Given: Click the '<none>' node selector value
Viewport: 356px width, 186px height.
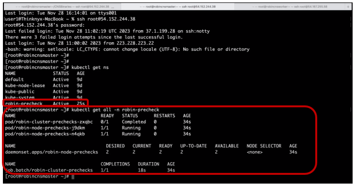Looking at the screenshot, I should click(255, 152).
